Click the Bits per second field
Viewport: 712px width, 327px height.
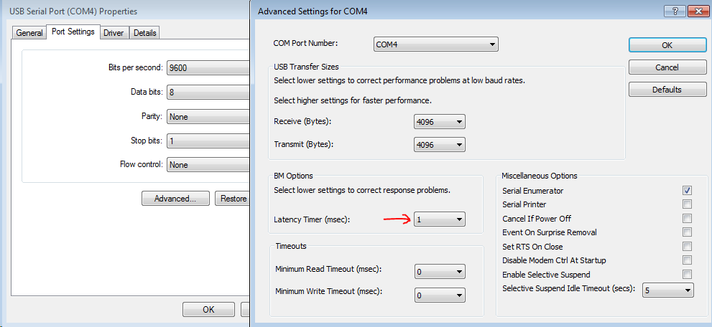(x=208, y=68)
